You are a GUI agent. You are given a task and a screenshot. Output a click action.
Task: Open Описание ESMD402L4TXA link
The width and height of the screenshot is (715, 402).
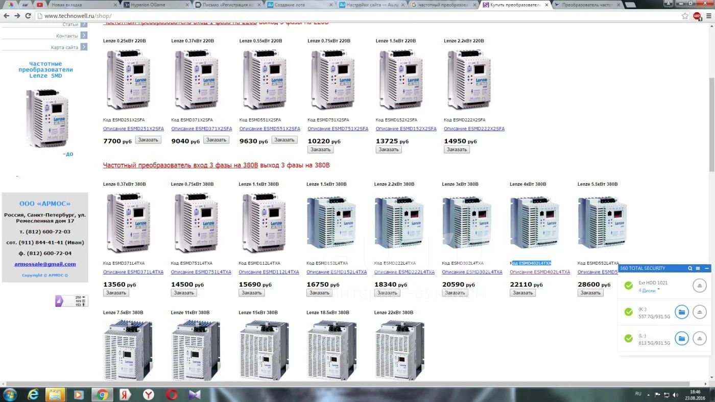tap(540, 272)
